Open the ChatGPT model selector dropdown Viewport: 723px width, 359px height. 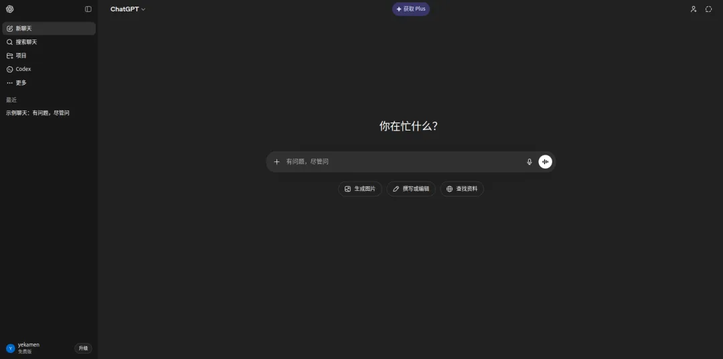(x=128, y=9)
